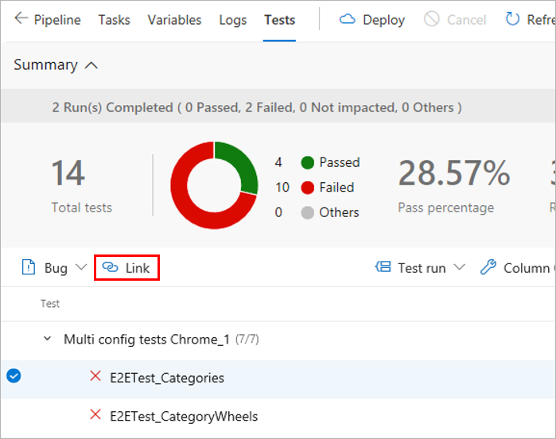Click the Test run label
556x439 pixels.
coord(422,269)
